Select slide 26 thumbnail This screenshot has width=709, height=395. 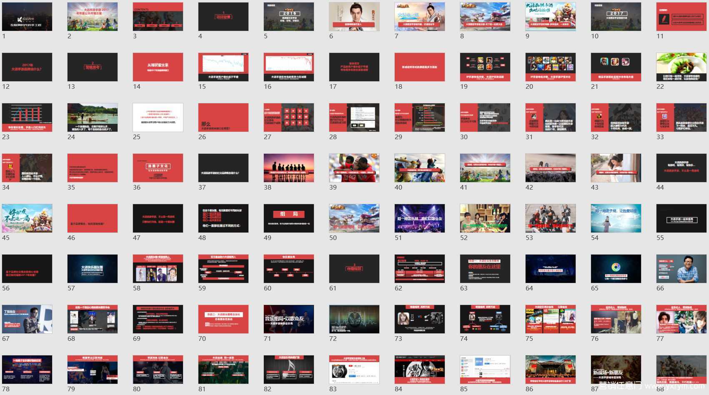tap(223, 117)
